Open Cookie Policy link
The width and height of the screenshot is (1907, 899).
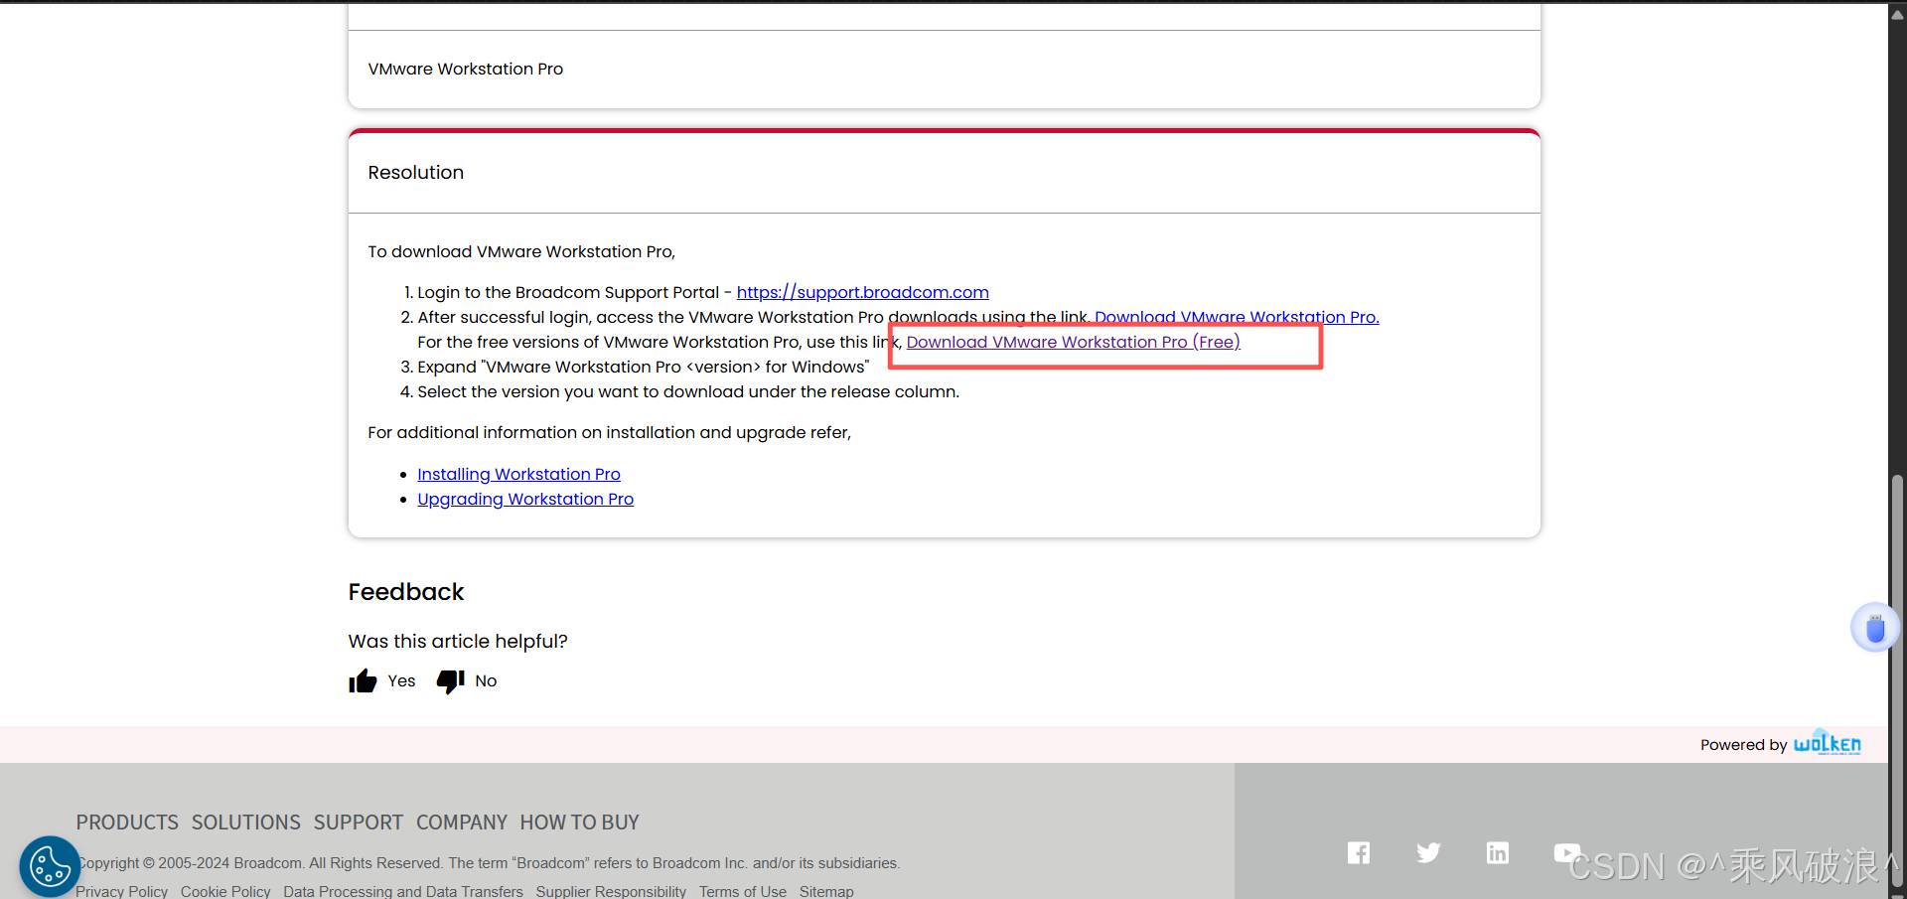point(225,891)
